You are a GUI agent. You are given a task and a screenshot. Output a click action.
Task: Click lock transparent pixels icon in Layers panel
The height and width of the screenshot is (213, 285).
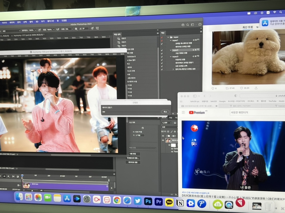(x=168, y=131)
